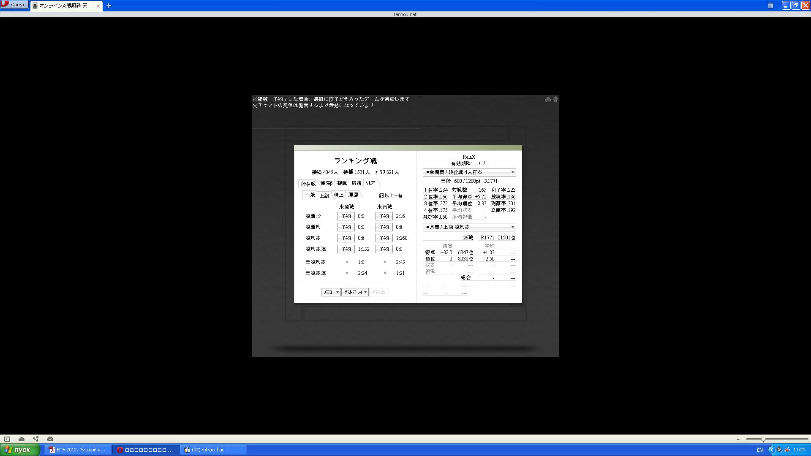
Task: Click the 11:29 system clock
Action: (799, 450)
